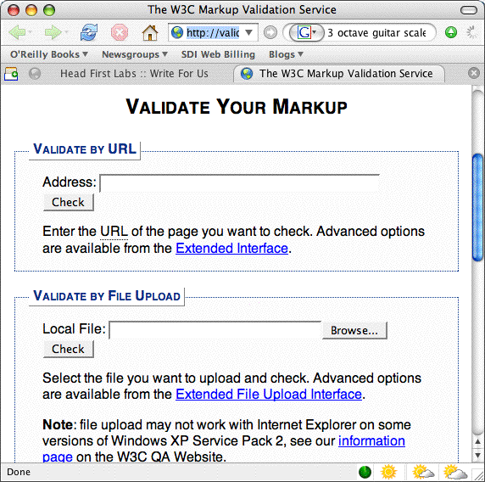
Task: Click Validate Your Markup heading
Action: 237,107
